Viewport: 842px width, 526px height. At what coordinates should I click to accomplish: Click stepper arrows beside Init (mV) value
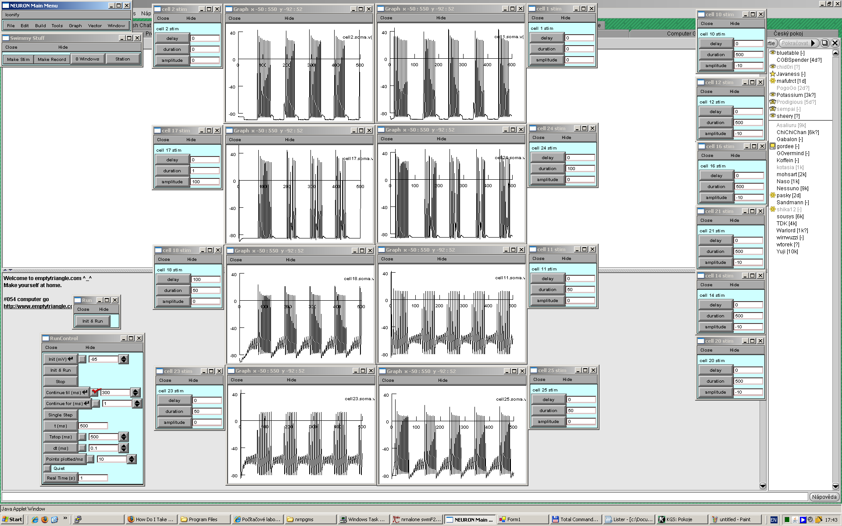point(124,359)
